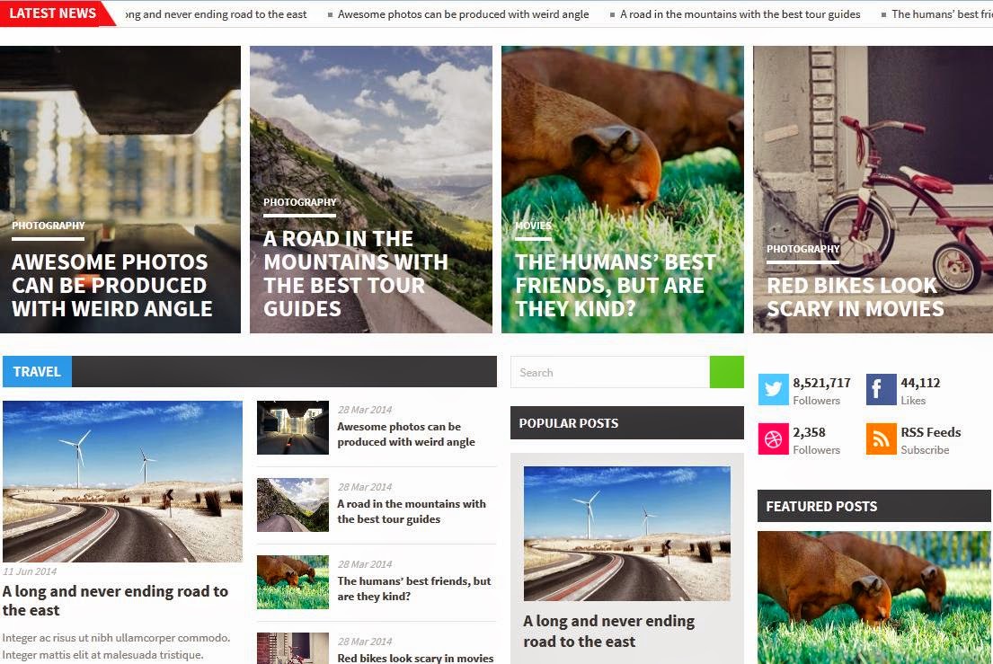
Task: Open the Featured Posts dogs image
Action: pos(874,598)
